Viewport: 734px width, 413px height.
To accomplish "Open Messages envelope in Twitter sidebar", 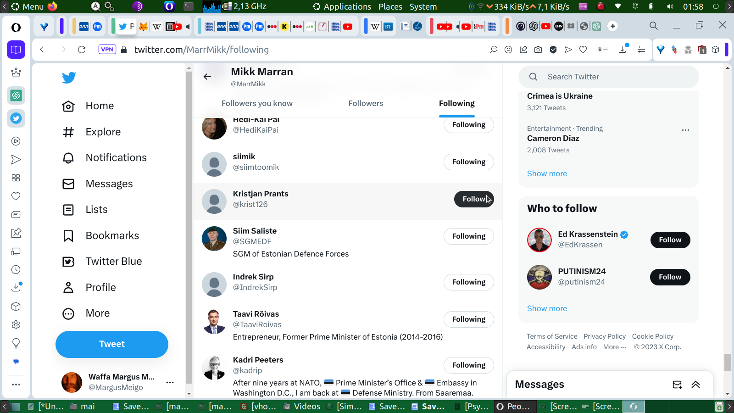I will coord(97,184).
